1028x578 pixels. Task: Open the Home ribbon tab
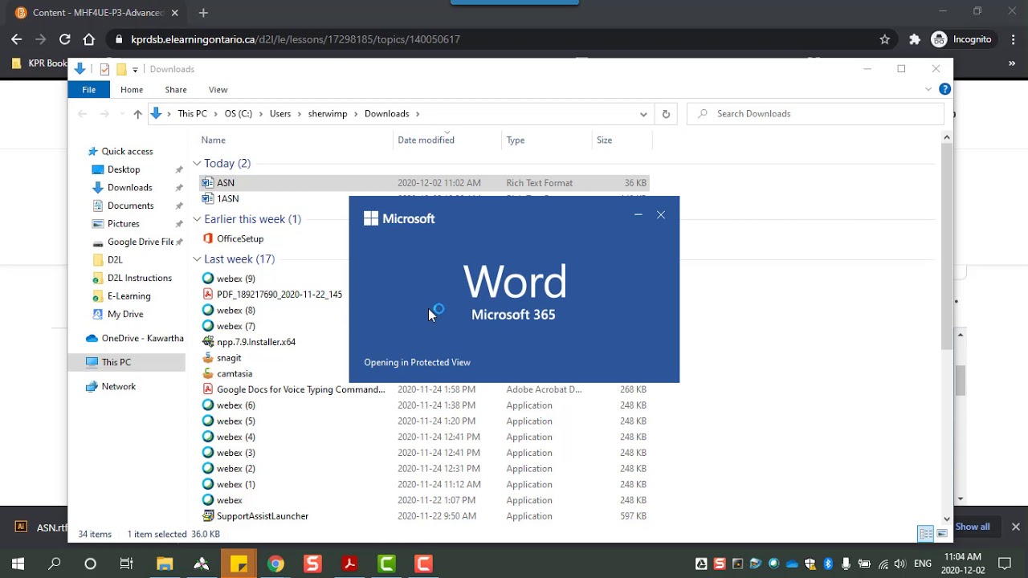(x=132, y=90)
